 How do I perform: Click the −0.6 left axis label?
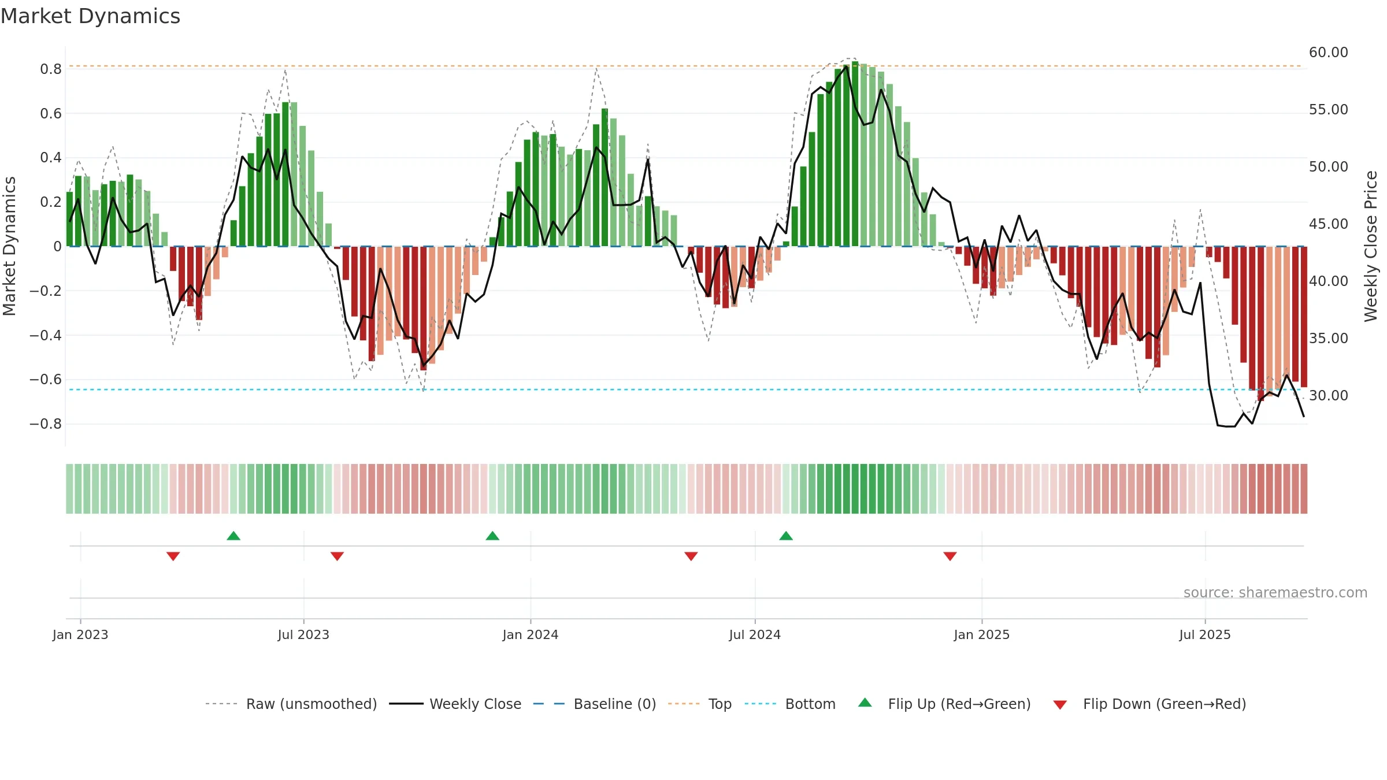tap(45, 380)
